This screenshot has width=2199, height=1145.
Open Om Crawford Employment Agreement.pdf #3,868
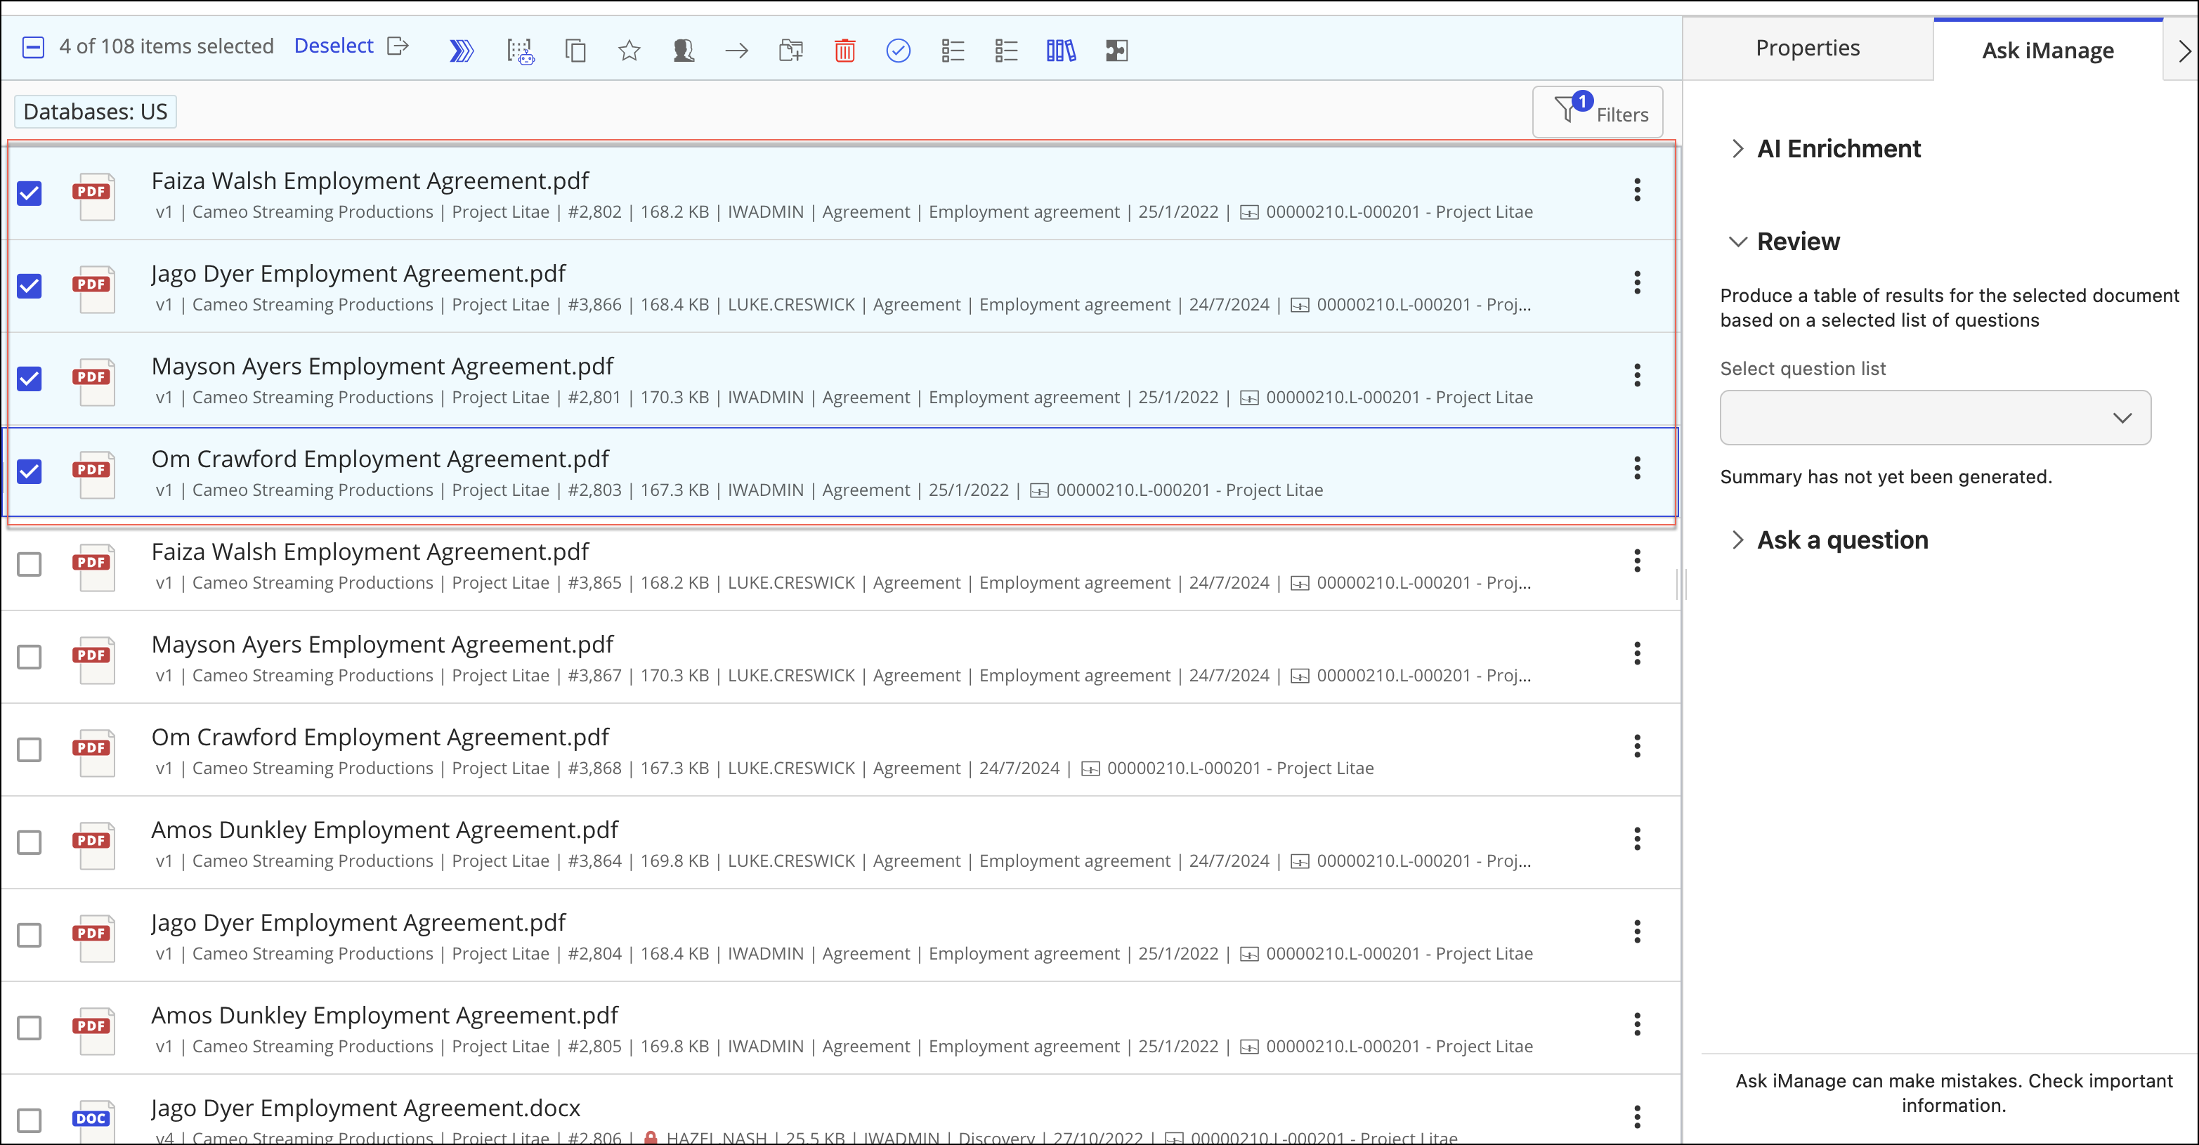[x=380, y=737]
